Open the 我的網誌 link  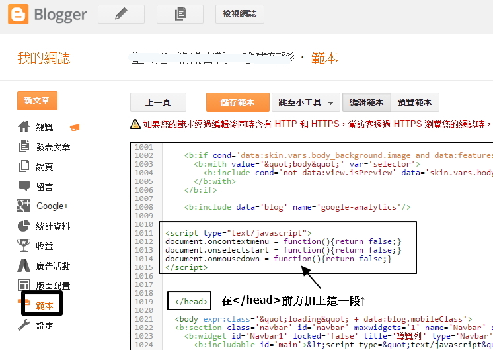(44, 58)
